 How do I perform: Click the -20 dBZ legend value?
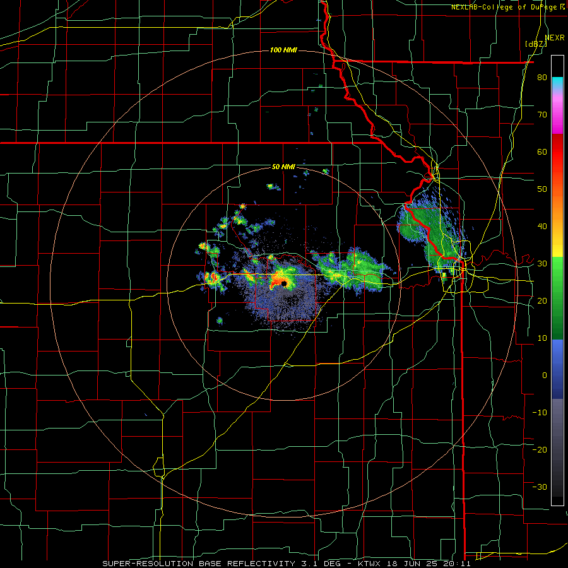[540, 449]
